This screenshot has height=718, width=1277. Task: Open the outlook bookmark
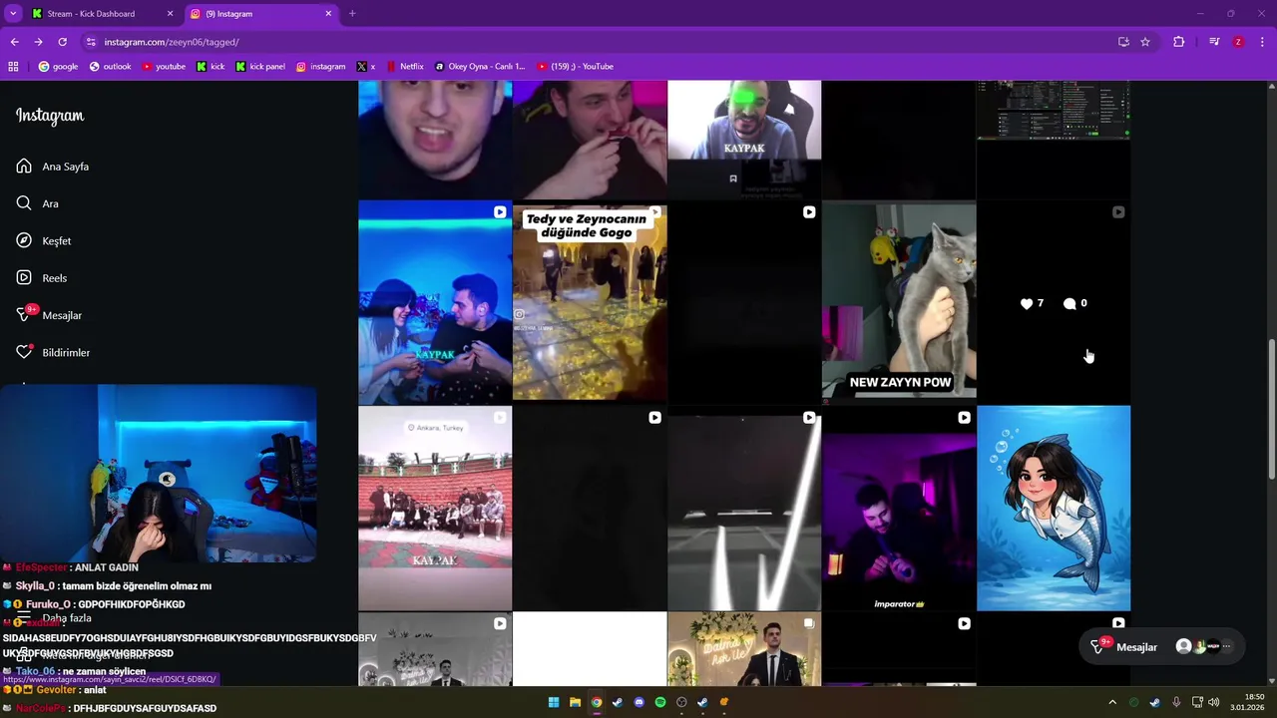(110, 67)
